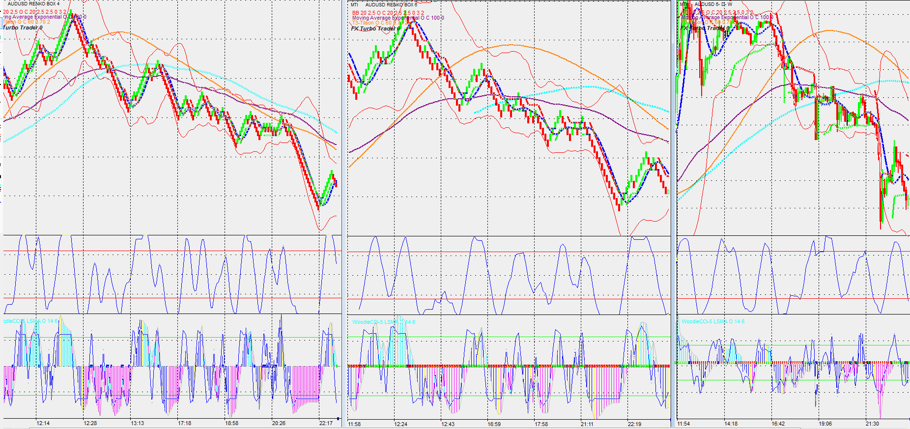The width and height of the screenshot is (910, 429).
Task: Select Turbo Trader 0 label in RENKO BOX 4 chart
Action: (23, 28)
